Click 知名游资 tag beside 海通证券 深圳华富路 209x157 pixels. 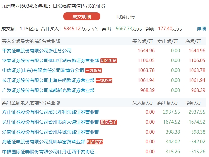(x=95, y=142)
